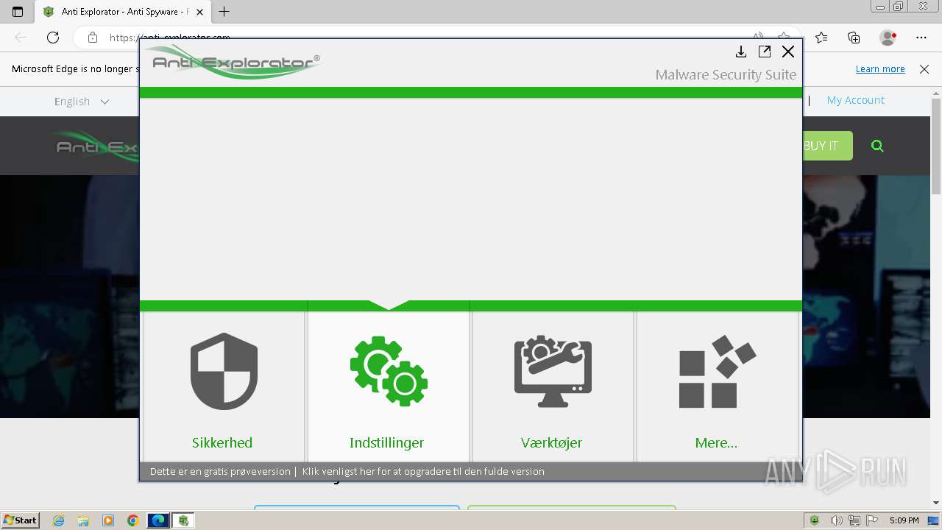Select the Indstillinger label

pyautogui.click(x=386, y=442)
